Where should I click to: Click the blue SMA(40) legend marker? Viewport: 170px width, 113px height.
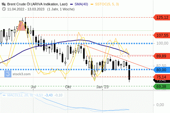71,4
